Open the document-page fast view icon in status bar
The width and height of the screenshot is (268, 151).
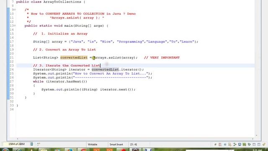point(230,144)
